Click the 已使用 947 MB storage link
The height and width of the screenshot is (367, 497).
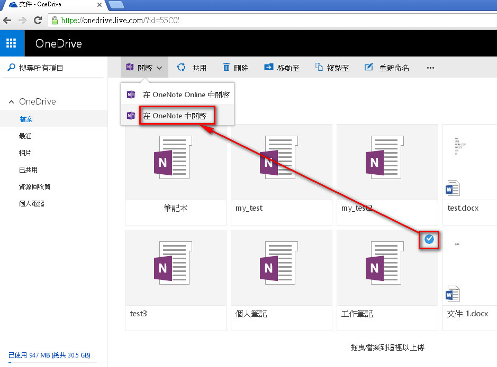(49, 355)
